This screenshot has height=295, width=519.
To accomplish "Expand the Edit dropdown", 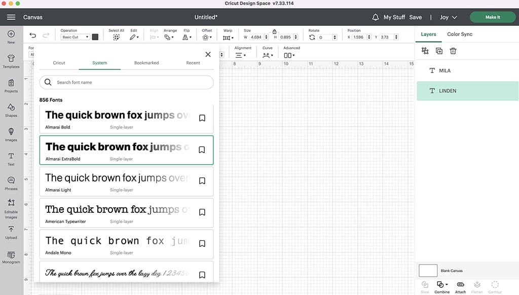I will coord(134,37).
